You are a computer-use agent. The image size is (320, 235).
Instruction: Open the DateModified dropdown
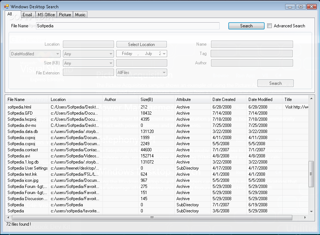pos(35,54)
